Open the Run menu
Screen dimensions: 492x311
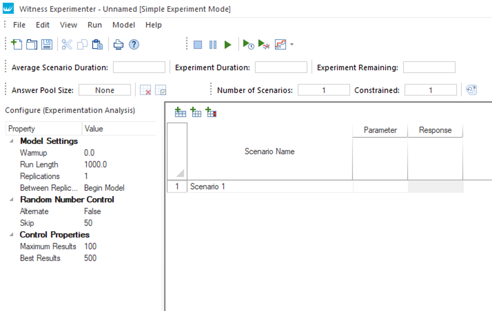[94, 25]
